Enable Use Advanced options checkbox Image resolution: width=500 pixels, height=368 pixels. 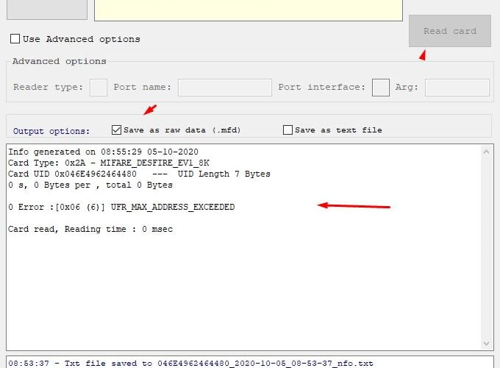(x=15, y=39)
